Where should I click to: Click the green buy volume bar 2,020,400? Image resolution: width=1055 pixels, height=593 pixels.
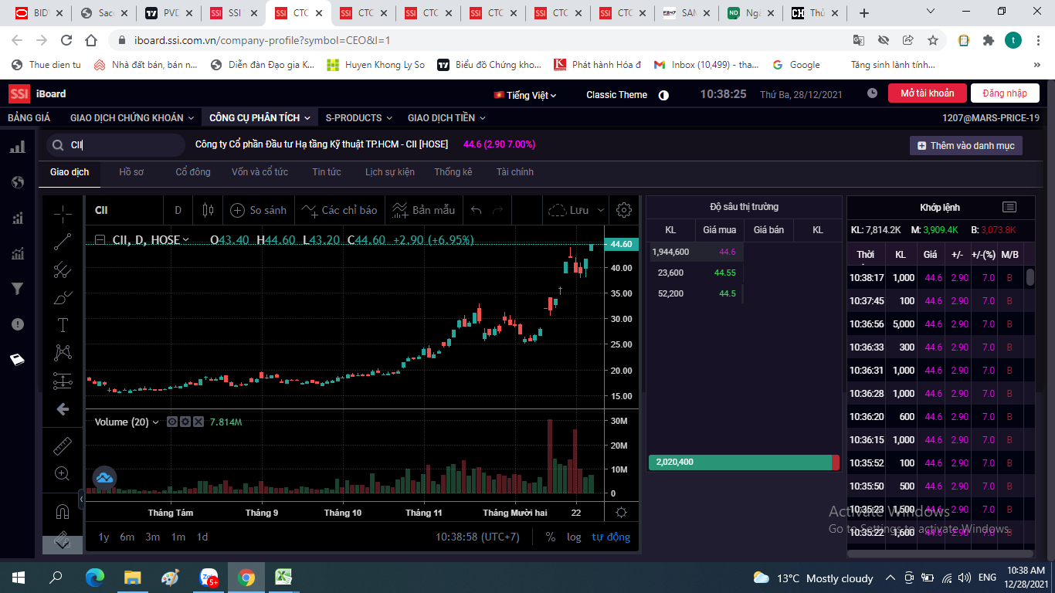tap(740, 463)
